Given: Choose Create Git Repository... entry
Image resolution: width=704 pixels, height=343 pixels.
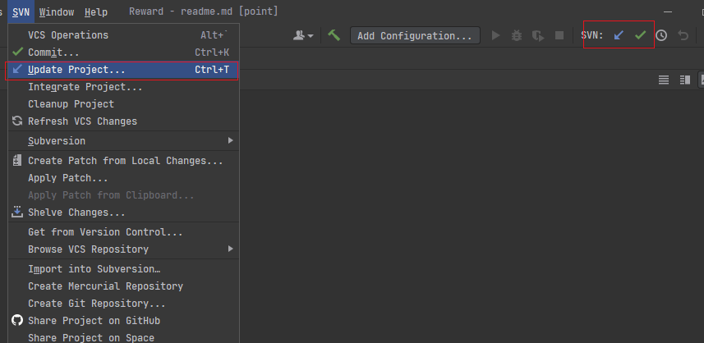Looking at the screenshot, I should click(123, 304).
